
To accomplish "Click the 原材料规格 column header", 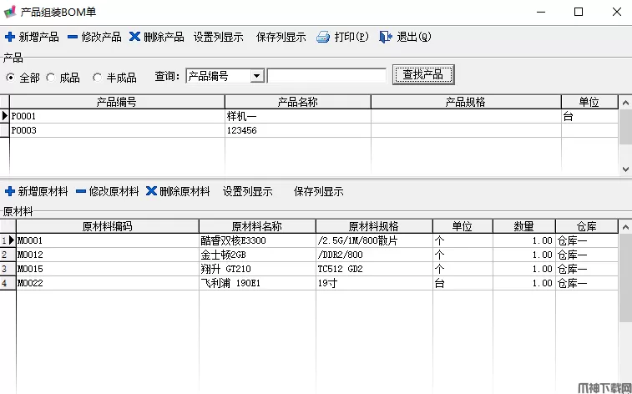I will pyautogui.click(x=374, y=226).
